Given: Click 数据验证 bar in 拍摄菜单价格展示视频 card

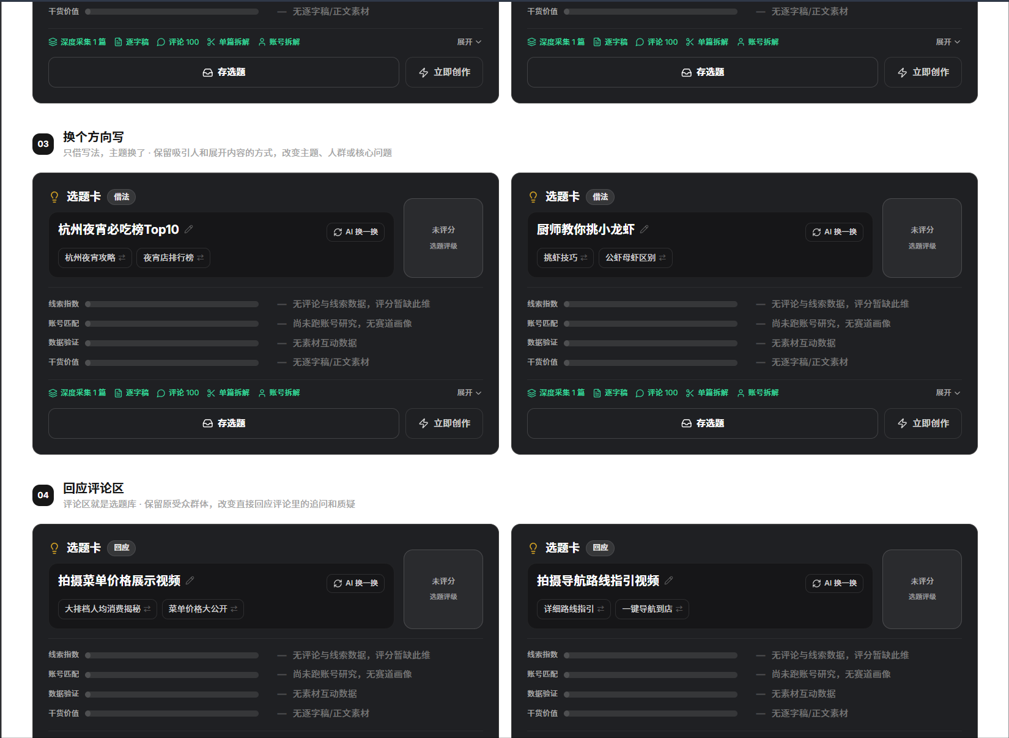Looking at the screenshot, I should tap(172, 695).
